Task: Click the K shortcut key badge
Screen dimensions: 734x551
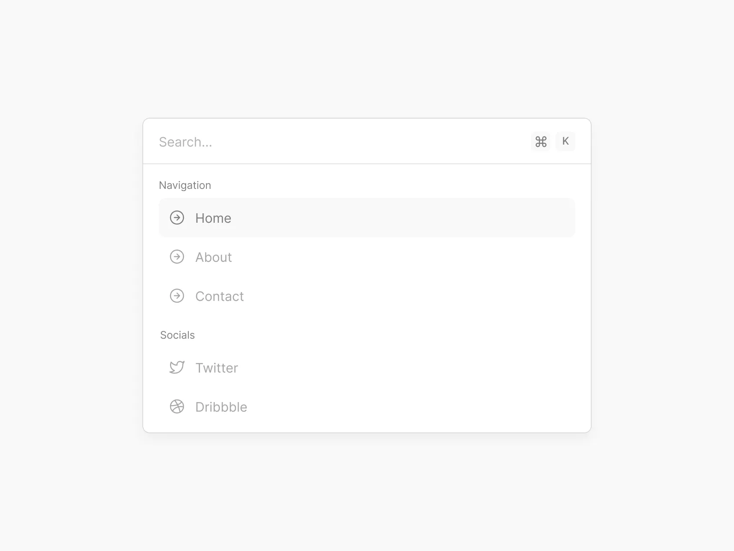Action: [x=565, y=141]
